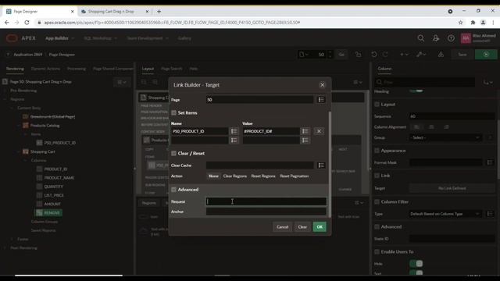Toggle the Sort switch
This screenshot has height=281, width=500.
pos(416,273)
